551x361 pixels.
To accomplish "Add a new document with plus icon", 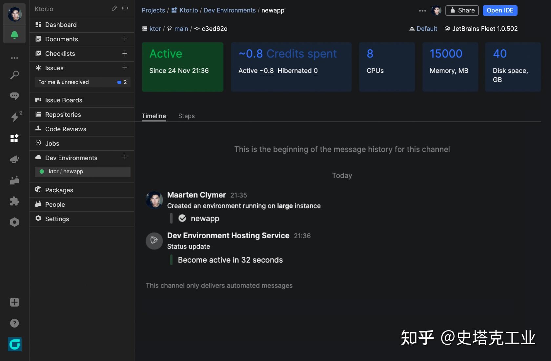I will tap(125, 39).
